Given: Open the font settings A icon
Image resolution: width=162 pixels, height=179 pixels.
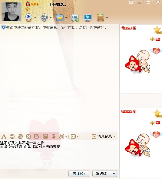Looking at the screenshot, I should [4, 136].
